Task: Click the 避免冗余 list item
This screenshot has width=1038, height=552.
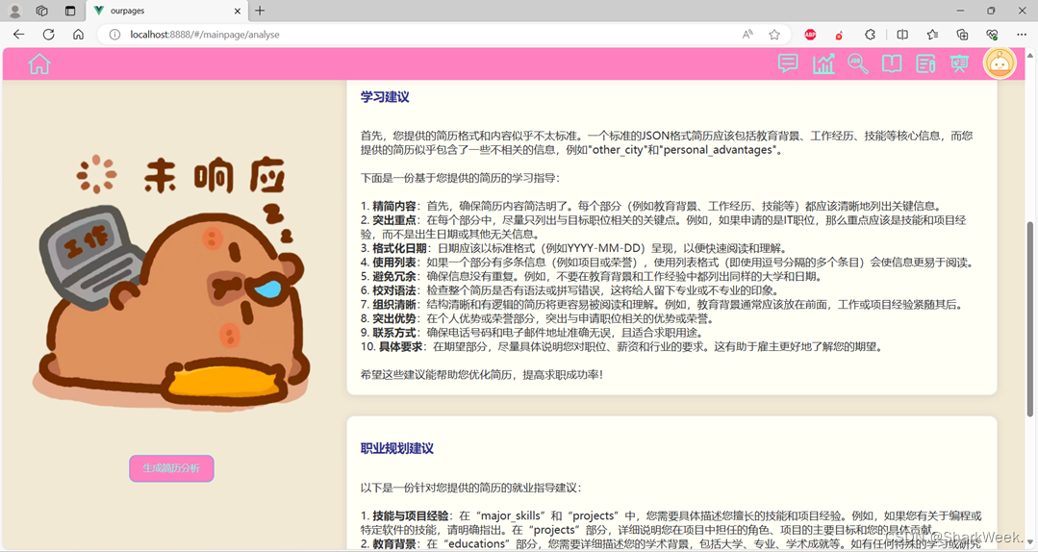Action: coord(592,276)
